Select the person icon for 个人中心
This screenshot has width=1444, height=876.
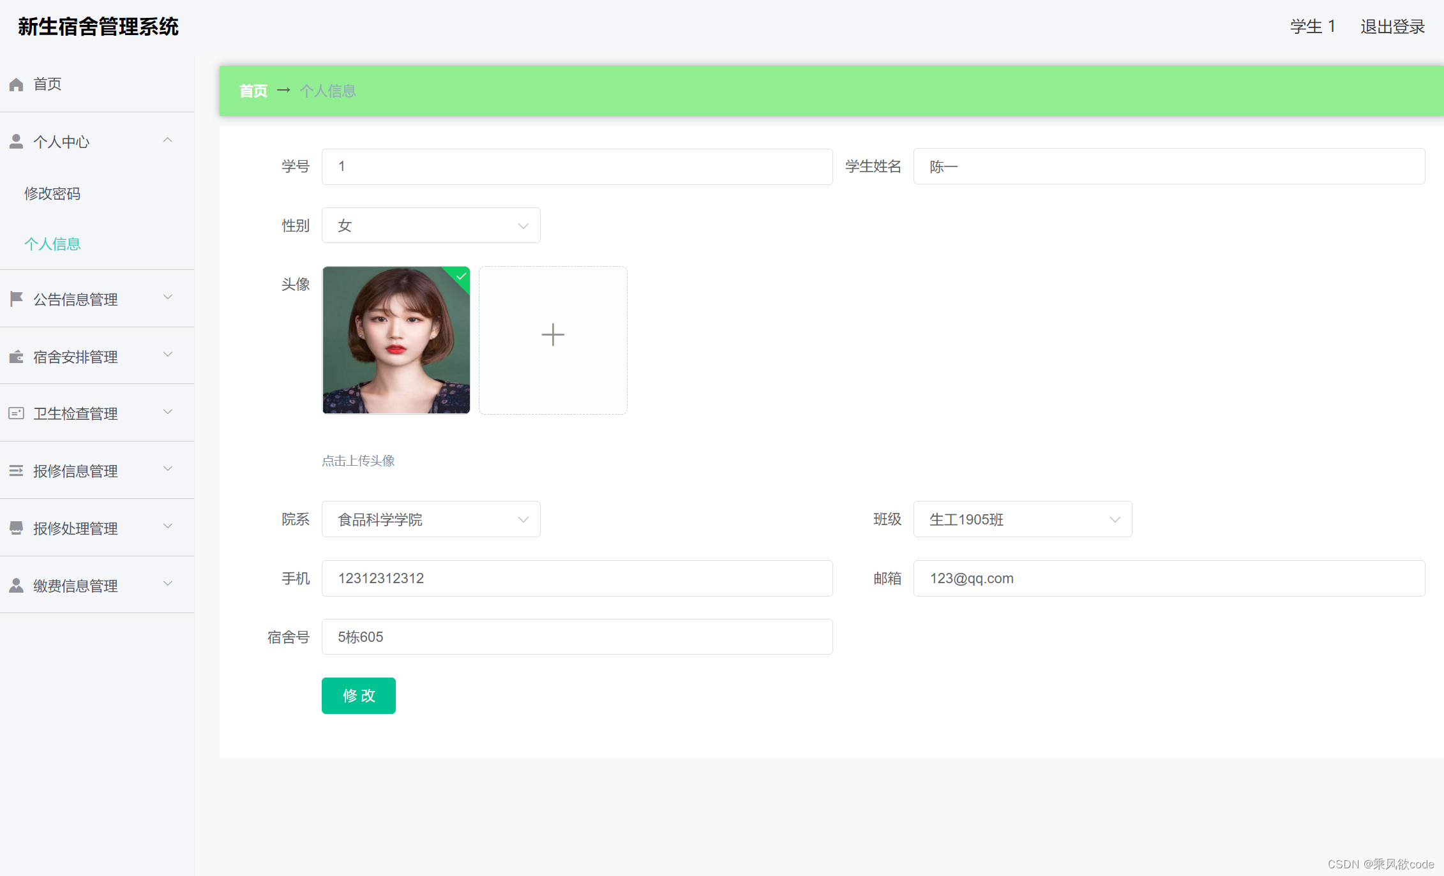coord(16,141)
